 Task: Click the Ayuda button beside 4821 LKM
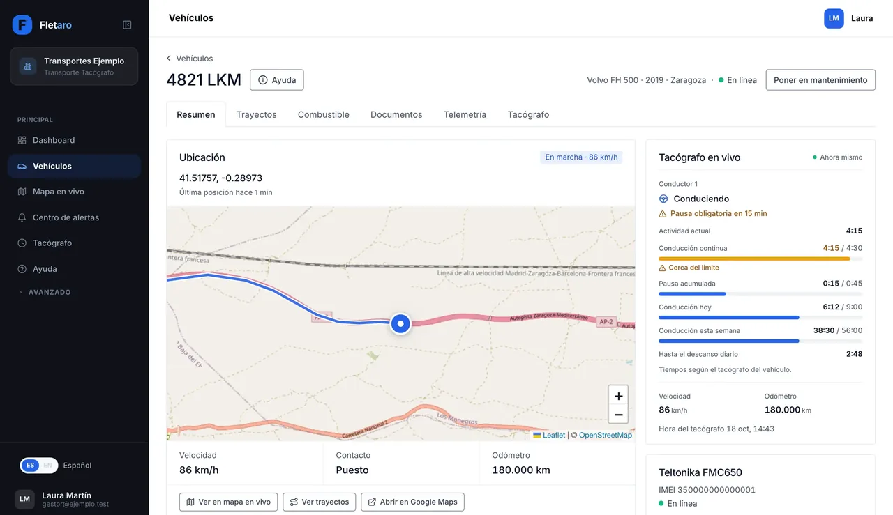point(277,80)
